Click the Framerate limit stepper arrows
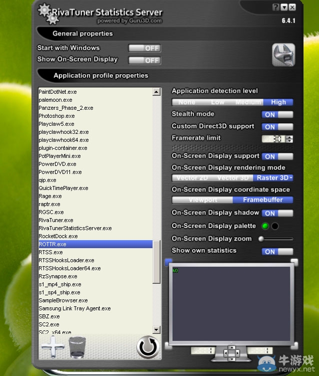The width and height of the screenshot is (319, 376). tap(289, 139)
